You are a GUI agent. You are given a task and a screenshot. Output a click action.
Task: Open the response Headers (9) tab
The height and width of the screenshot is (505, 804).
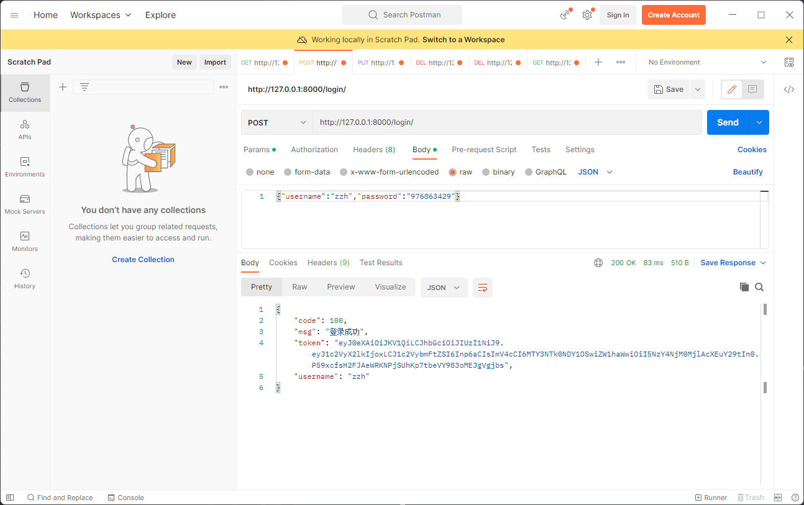329,263
